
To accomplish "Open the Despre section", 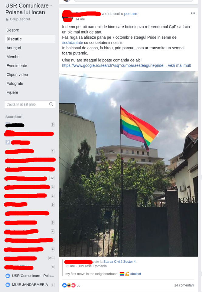I will [13, 30].
